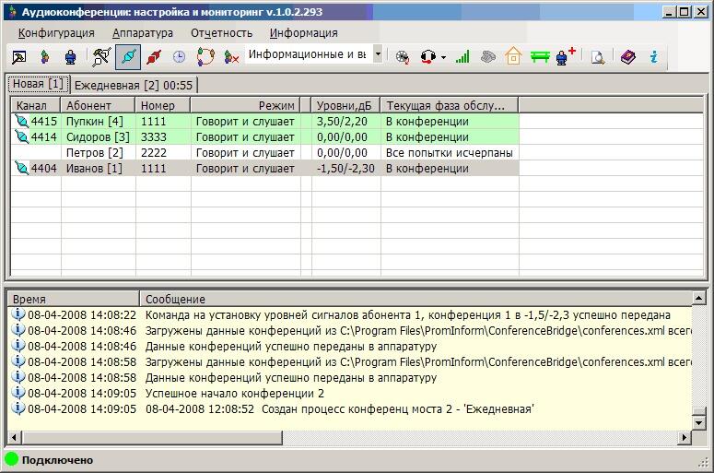Click info icon of 14:08:22 log entry
The height and width of the screenshot is (473, 714).
click(18, 314)
